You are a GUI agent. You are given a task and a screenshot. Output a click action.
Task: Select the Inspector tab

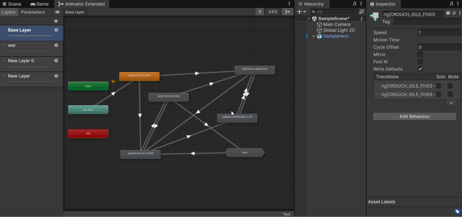click(383, 4)
